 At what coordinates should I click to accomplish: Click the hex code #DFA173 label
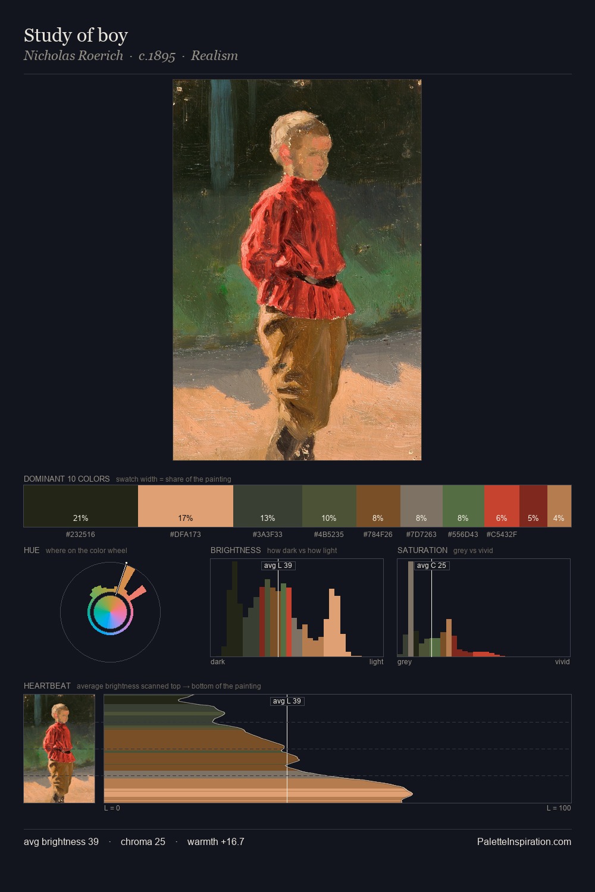pyautogui.click(x=186, y=535)
